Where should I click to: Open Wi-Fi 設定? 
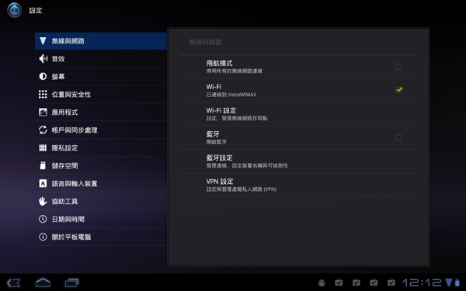298,114
